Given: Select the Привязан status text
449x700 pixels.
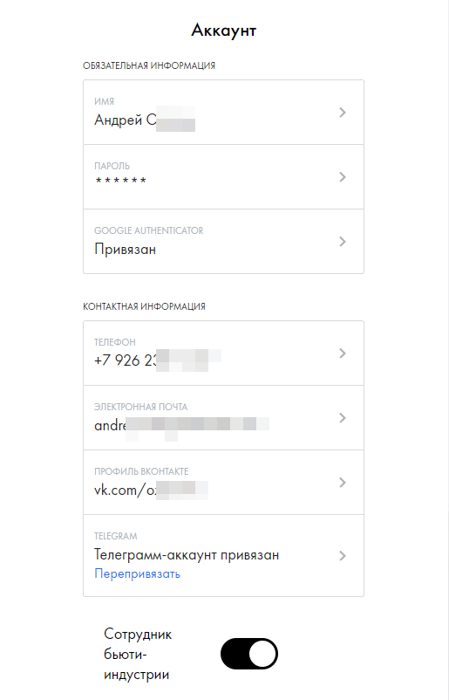Looking at the screenshot, I should 126,249.
